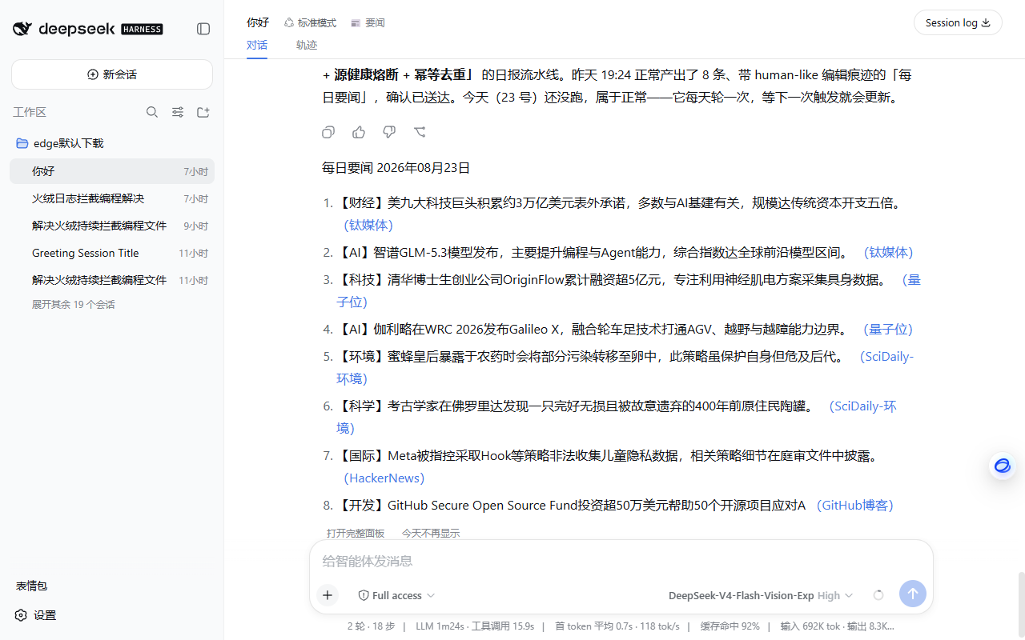
Task: Copy the assistant reply
Action: click(x=328, y=132)
